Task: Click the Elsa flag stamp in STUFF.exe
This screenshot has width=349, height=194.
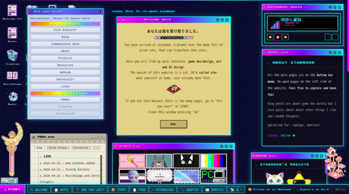Action: 132,176
